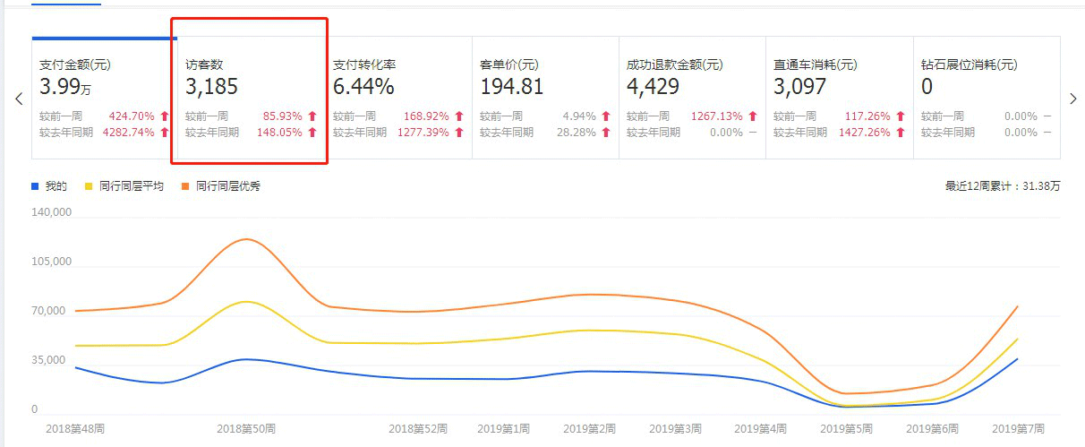Select the 钻石展位消耗(元) card
Image resolution: width=1085 pixels, height=447 pixels.
coord(985,98)
